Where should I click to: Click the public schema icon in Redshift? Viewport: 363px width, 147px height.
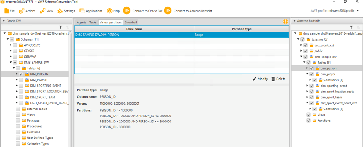(x=312, y=51)
